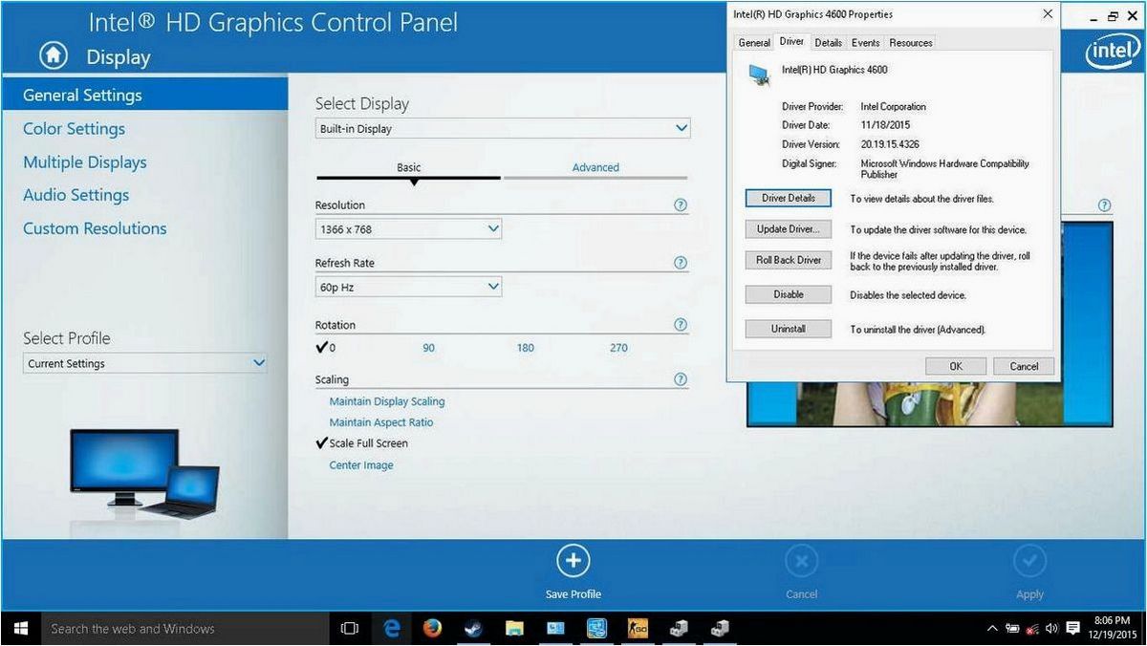Open File Explorer from the taskbar
The width and height of the screenshot is (1147, 646).
click(515, 629)
